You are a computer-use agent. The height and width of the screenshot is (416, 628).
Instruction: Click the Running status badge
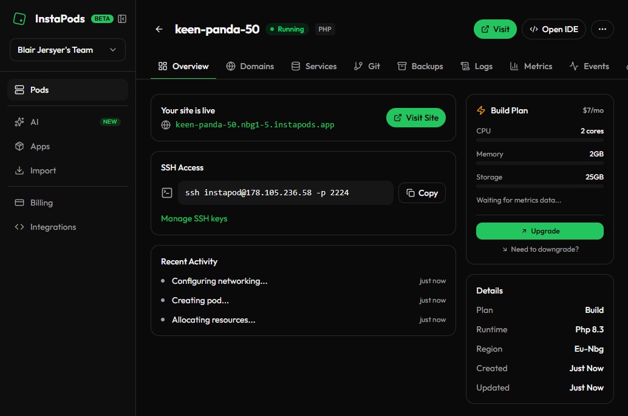tap(287, 29)
